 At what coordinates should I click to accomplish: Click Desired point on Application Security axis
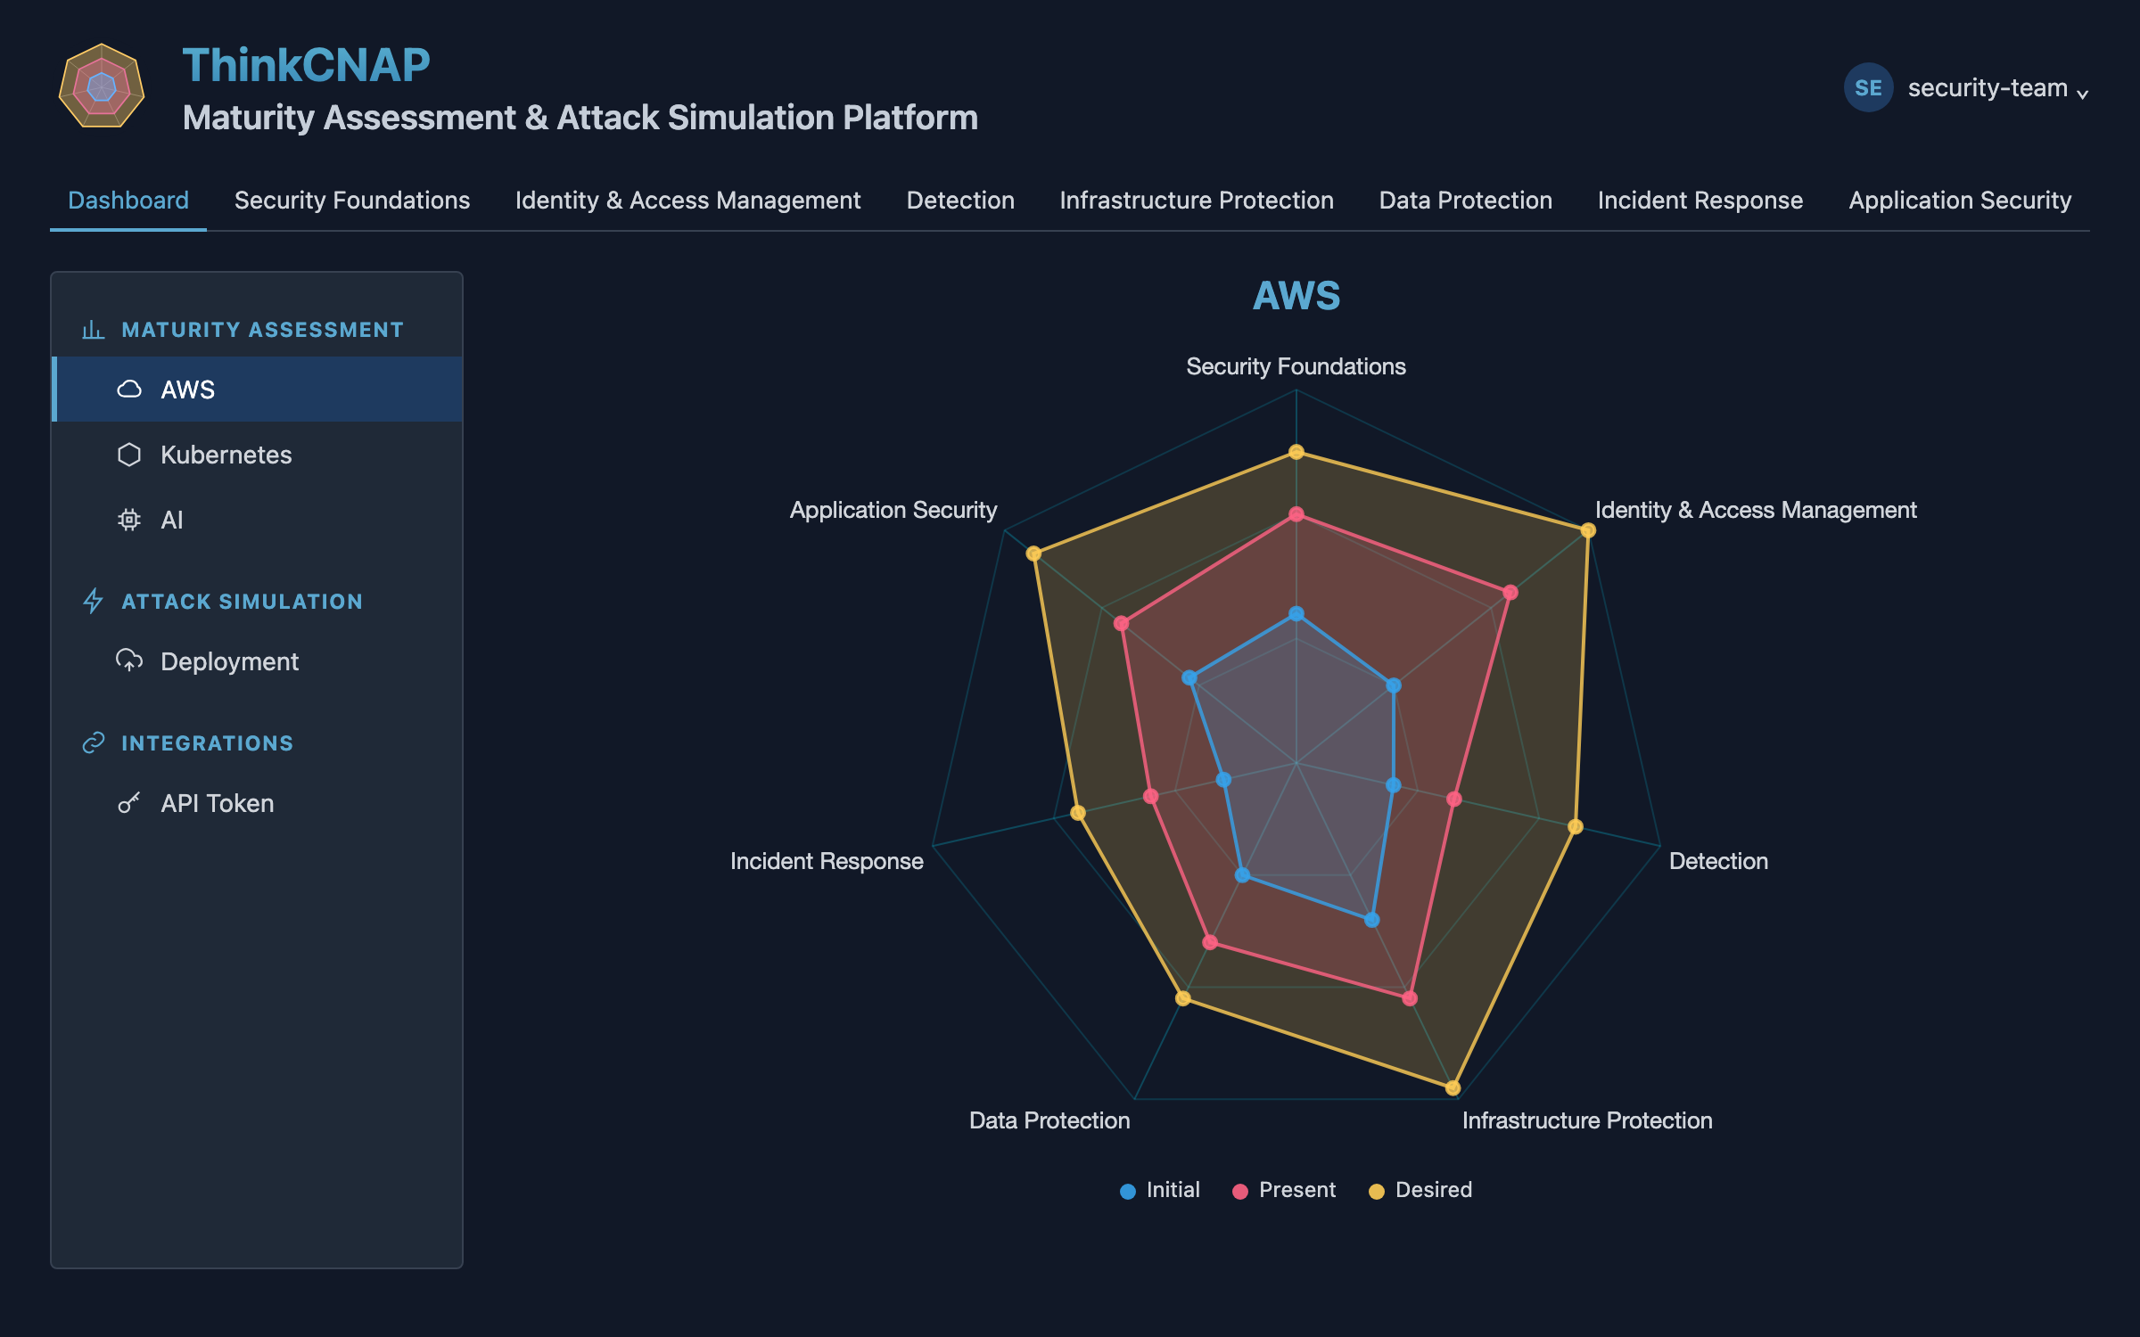click(x=1033, y=554)
